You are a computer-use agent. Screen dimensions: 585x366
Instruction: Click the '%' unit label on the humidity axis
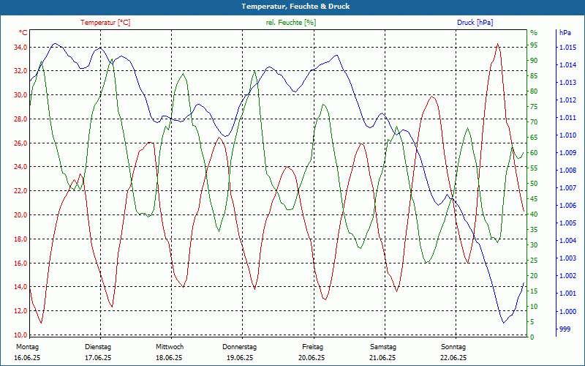point(534,33)
